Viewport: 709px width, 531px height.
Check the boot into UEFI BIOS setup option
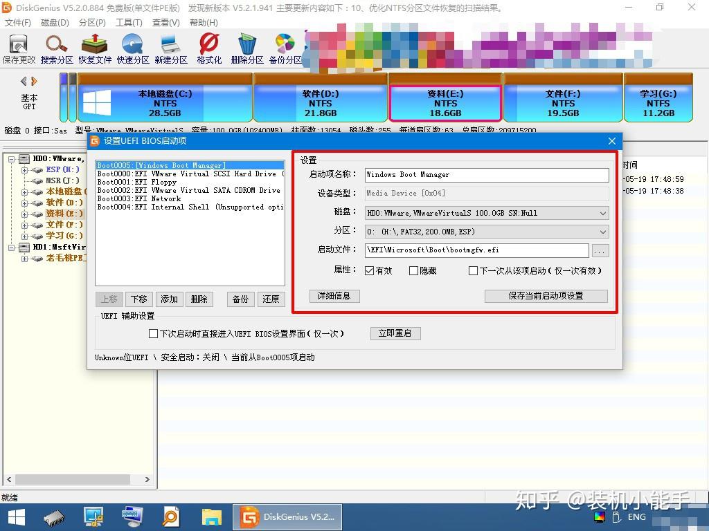[x=152, y=334]
